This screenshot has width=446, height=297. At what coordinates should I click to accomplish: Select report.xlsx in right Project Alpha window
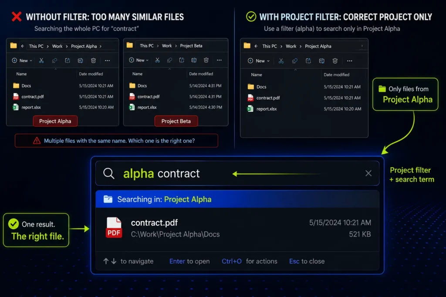tap(304, 109)
